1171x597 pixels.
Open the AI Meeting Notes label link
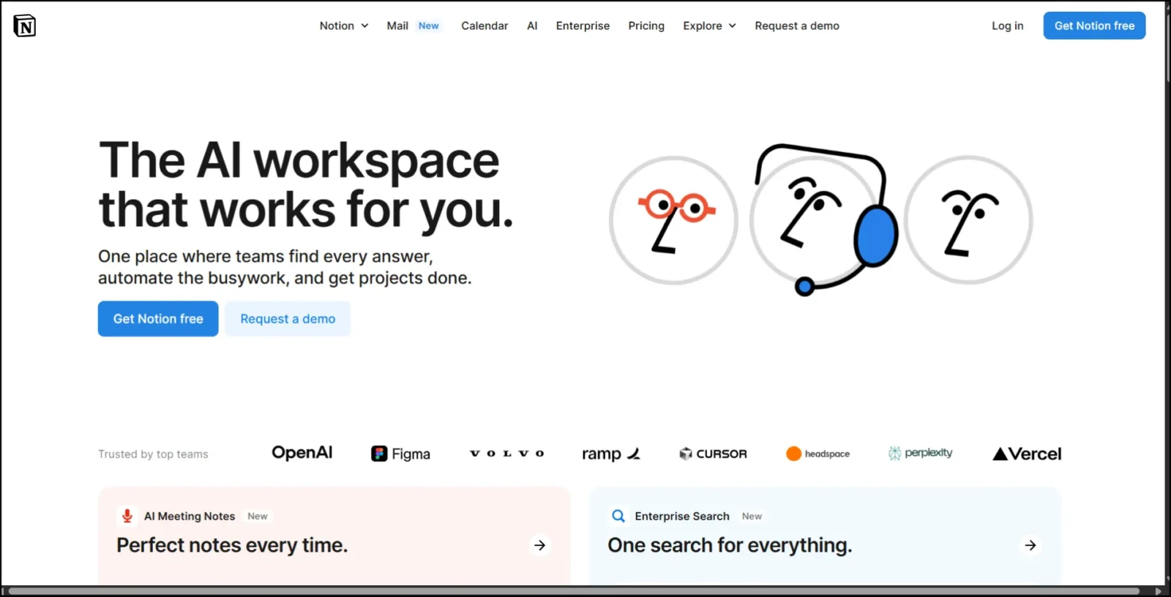190,516
